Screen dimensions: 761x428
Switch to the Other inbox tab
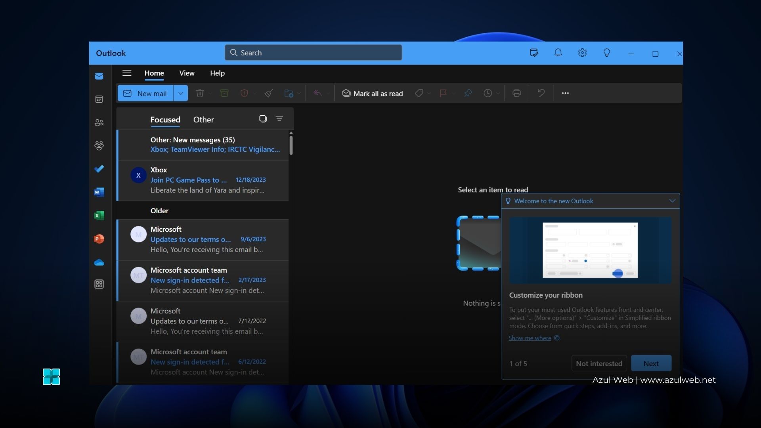tap(203, 120)
